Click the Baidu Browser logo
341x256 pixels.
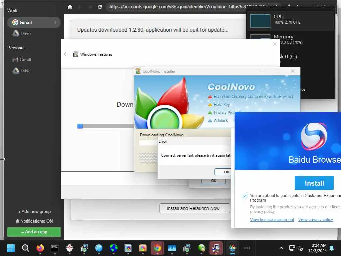tap(314, 136)
